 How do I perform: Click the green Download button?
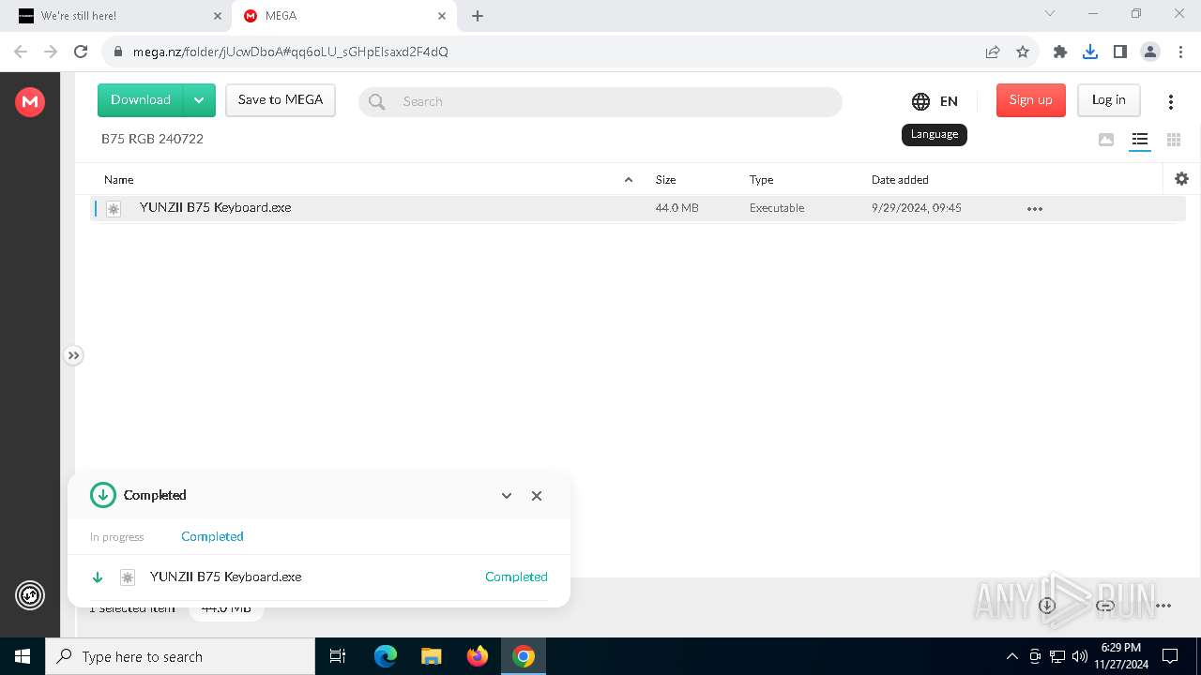(141, 100)
